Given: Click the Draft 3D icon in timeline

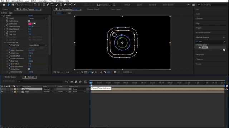Looking at the screenshot, I should tap(72, 82).
